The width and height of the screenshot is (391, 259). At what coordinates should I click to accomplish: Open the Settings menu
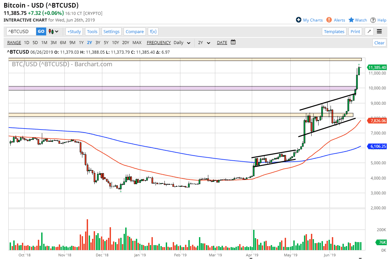111,31
